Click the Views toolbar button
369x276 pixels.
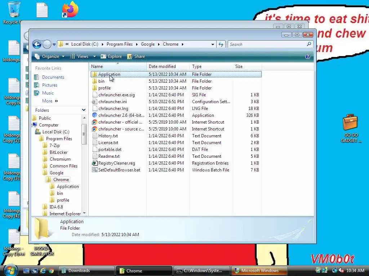point(80,56)
